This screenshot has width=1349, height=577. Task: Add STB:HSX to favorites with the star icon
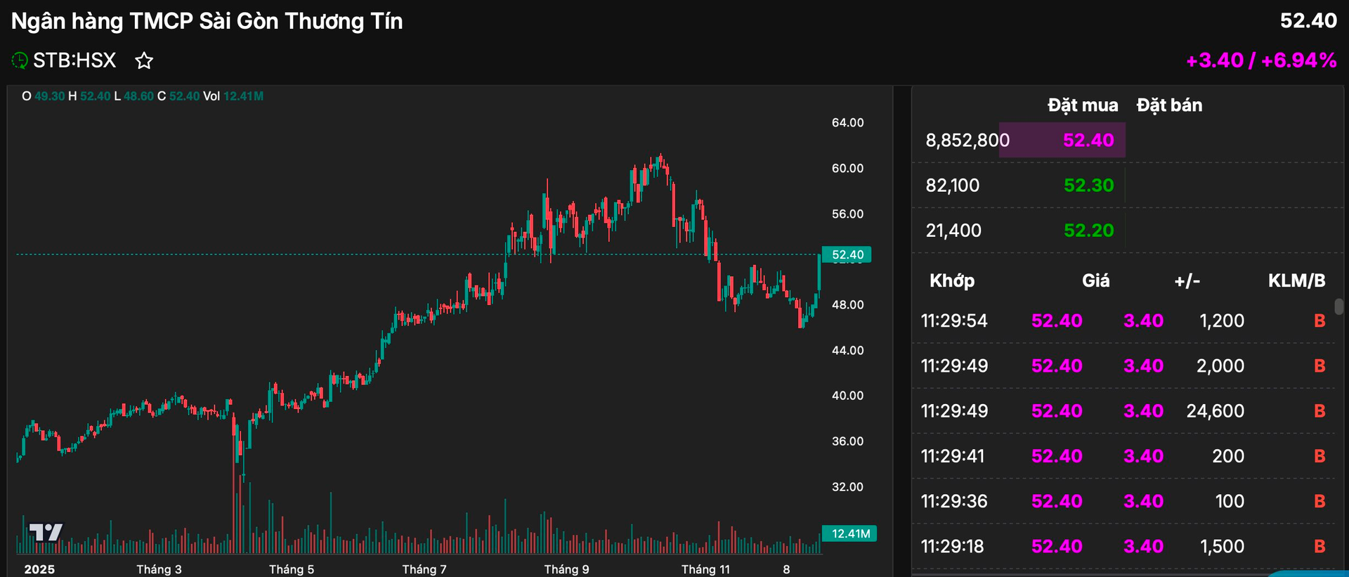pos(144,61)
